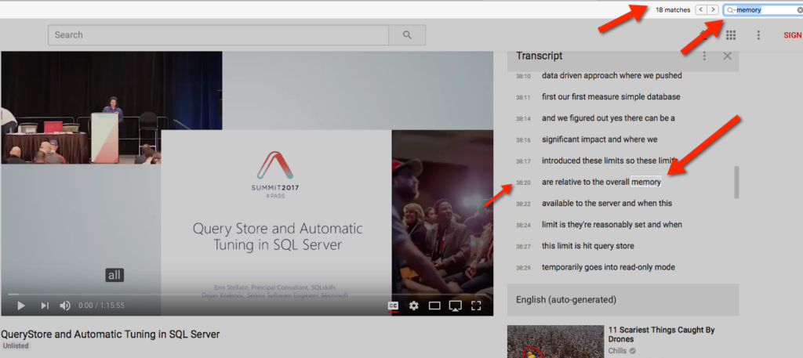
Task: Click the AirPlay cast icon
Action: [455, 306]
